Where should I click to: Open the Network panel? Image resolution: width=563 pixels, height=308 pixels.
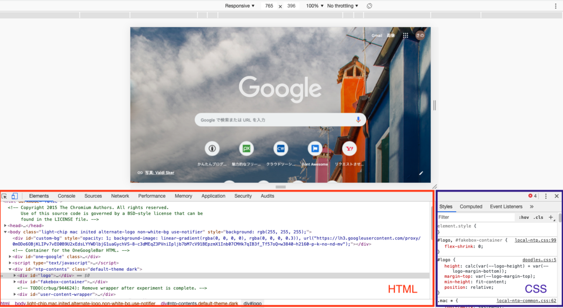[120, 196]
